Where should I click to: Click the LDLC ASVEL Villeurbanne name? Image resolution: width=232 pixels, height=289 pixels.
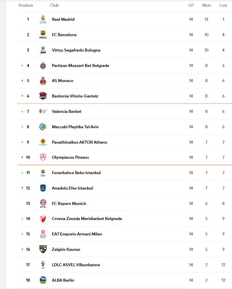pos(76,265)
